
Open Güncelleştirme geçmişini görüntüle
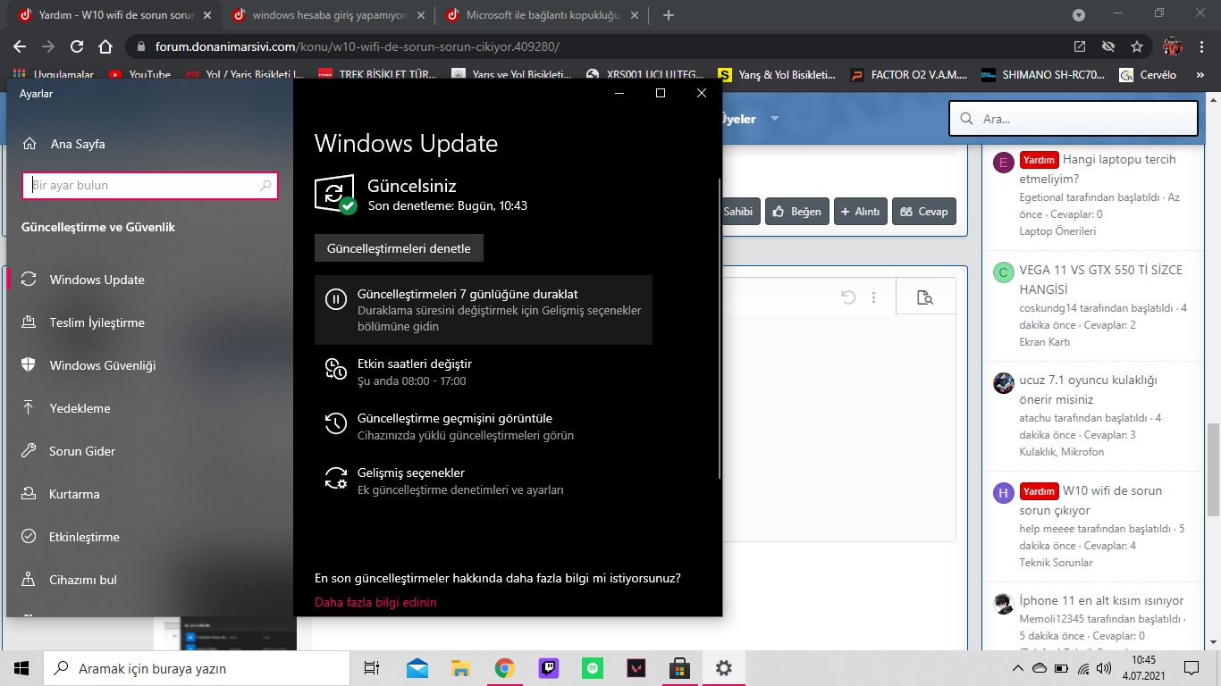point(484,426)
